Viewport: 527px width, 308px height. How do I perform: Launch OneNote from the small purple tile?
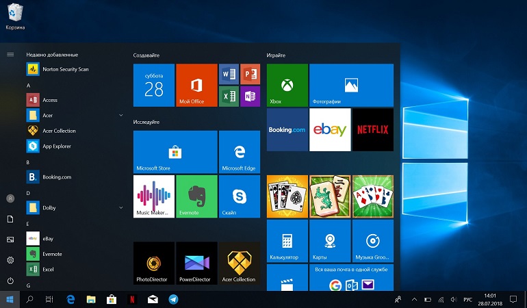(250, 97)
